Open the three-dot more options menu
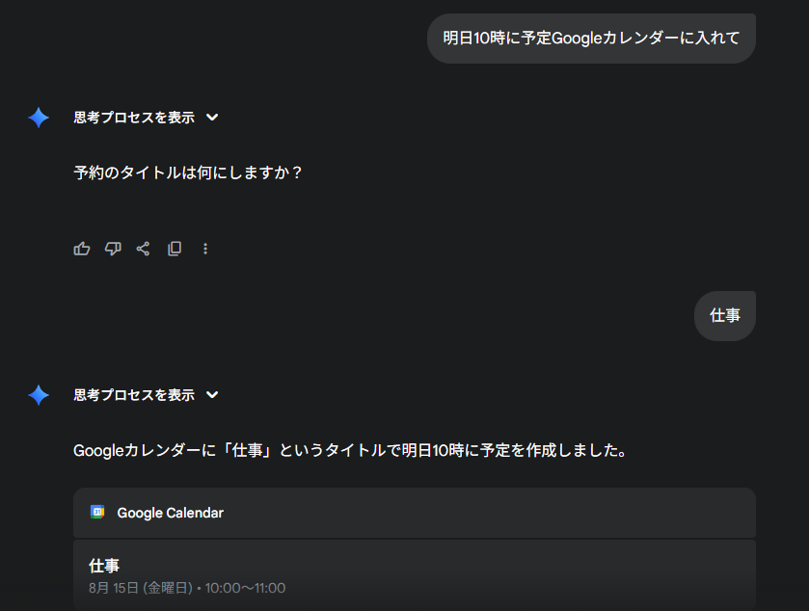The height and width of the screenshot is (611, 809). pyautogui.click(x=205, y=249)
